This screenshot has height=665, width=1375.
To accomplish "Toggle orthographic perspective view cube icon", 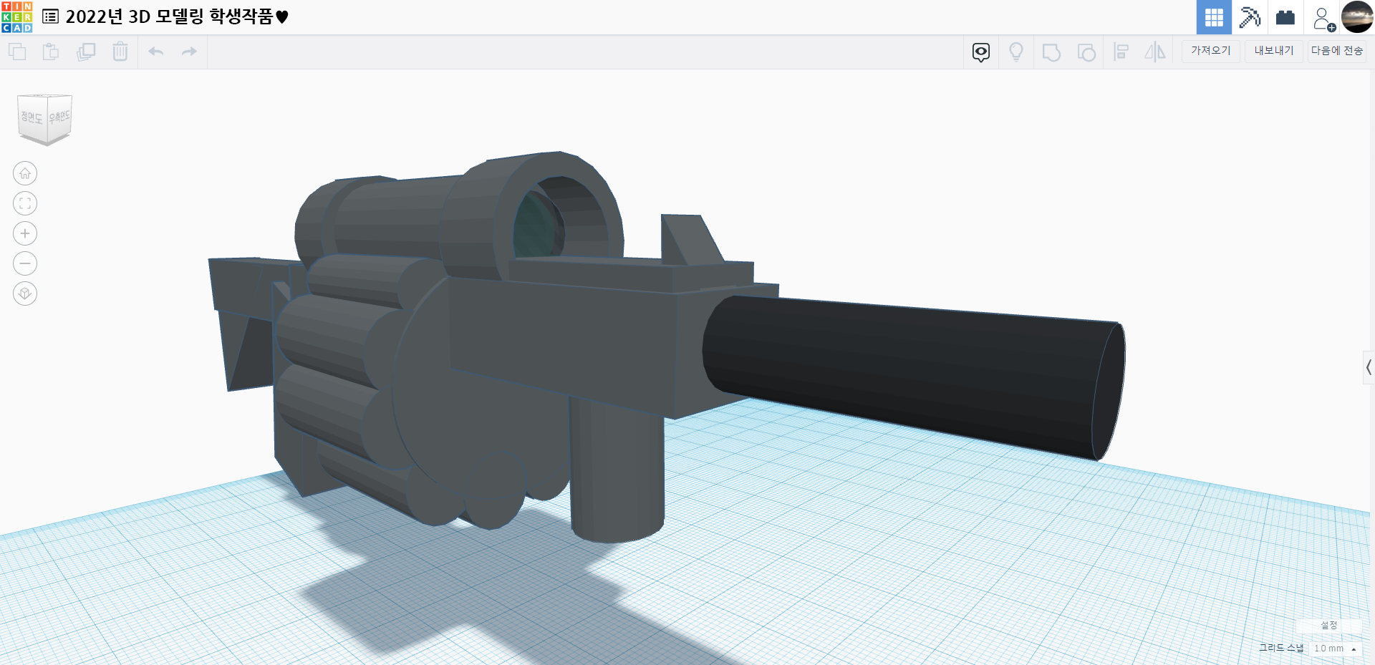I will point(25,293).
